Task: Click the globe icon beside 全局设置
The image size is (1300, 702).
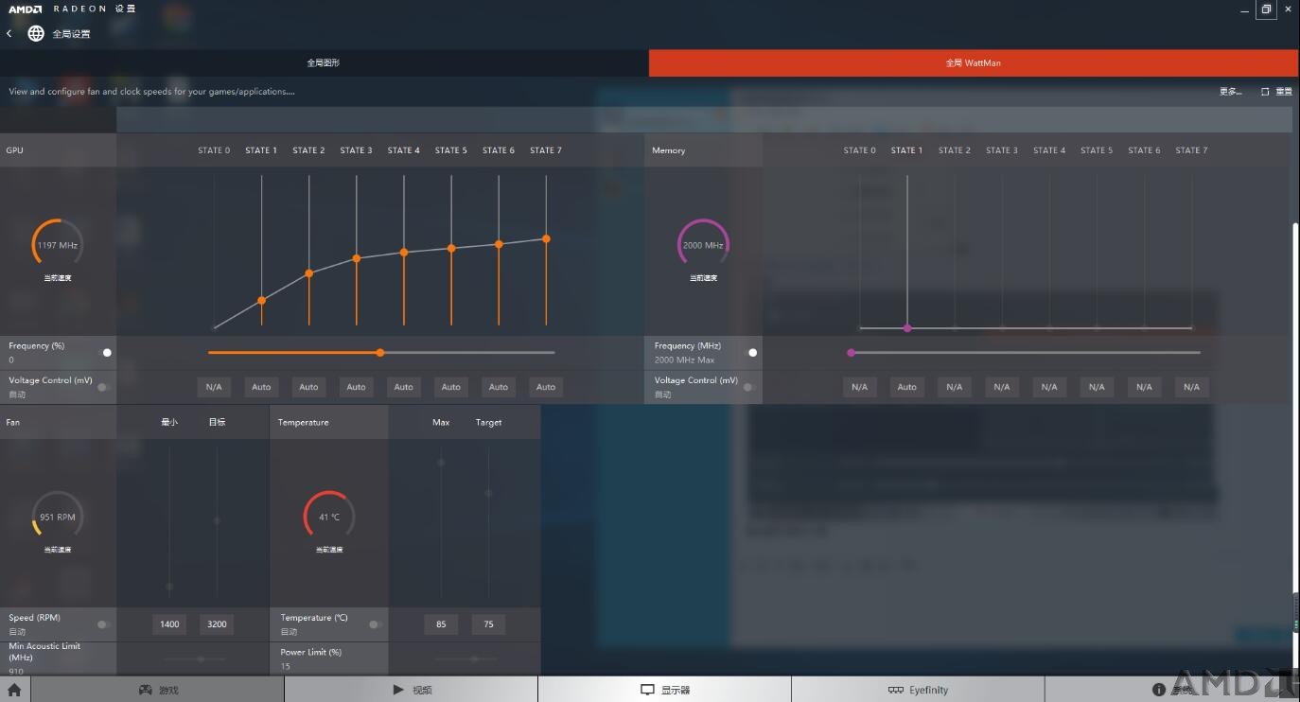Action: click(x=36, y=33)
